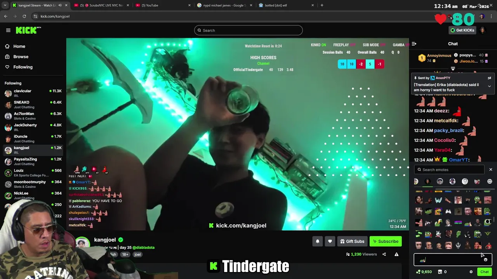Pick the trident symbol emote

click(458, 245)
